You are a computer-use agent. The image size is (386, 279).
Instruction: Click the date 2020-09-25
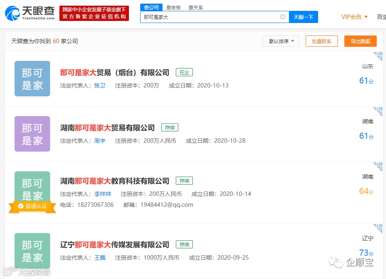[233, 258]
